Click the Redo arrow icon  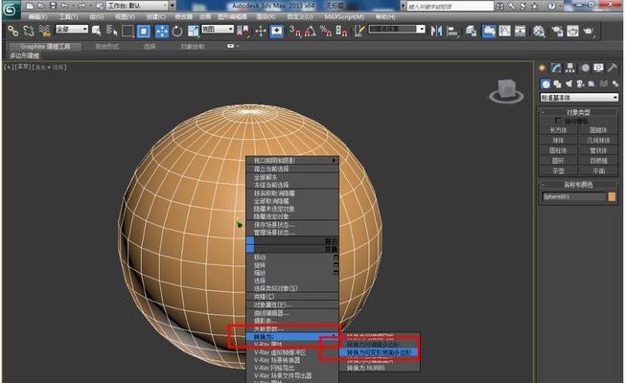(x=82, y=6)
